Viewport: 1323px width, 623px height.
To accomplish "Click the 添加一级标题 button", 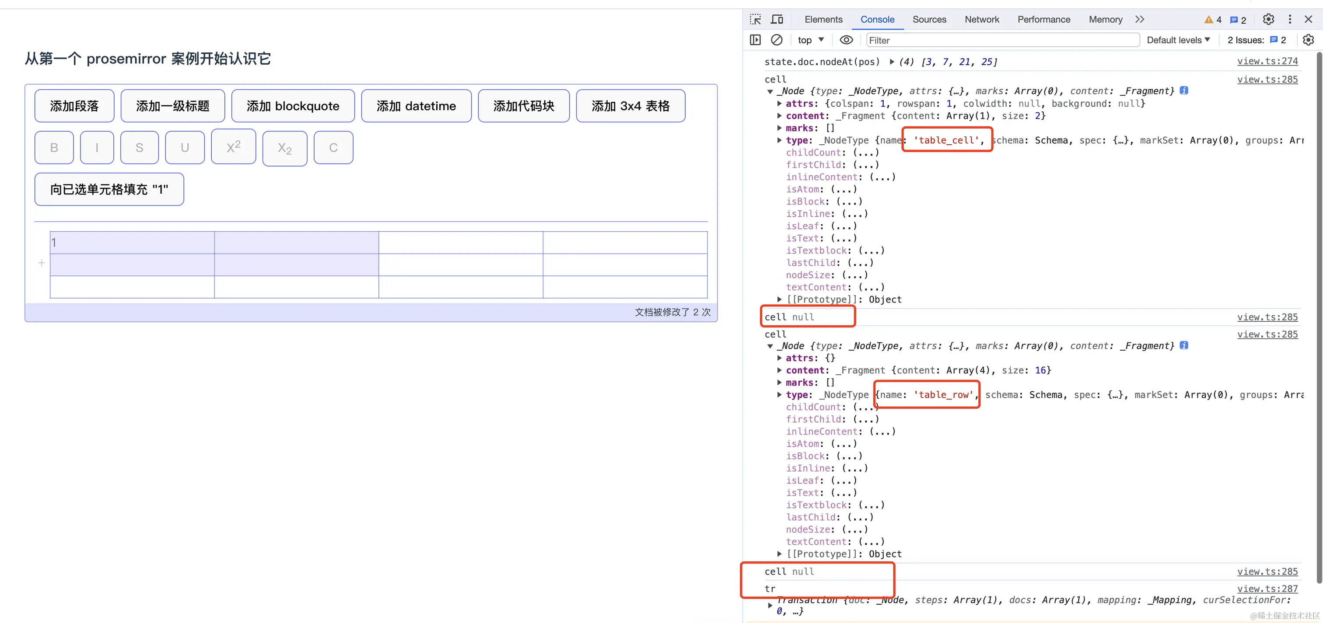I will [172, 106].
